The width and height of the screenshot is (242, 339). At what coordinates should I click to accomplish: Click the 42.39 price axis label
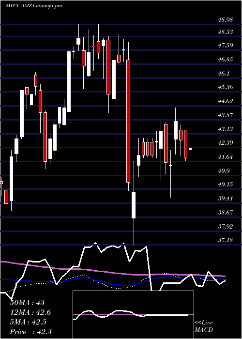225,143
